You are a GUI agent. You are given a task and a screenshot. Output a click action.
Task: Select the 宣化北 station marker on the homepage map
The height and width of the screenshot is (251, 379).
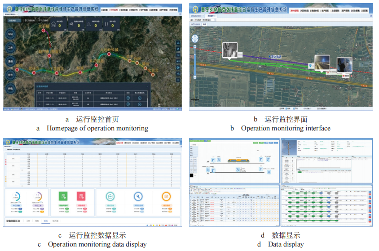[x=34, y=72]
